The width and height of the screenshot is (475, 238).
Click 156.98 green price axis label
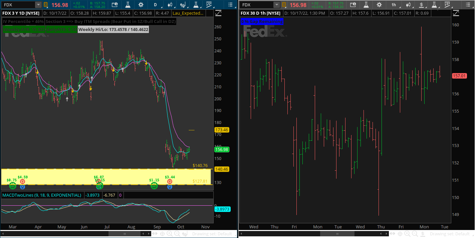[x=222, y=150]
